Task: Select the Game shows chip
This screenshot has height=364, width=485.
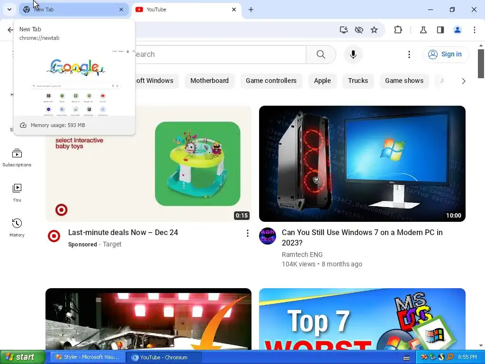Action: coord(404,81)
